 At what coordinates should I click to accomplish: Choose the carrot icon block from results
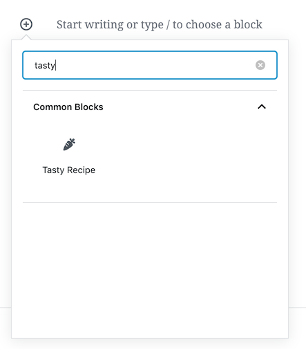(x=69, y=145)
